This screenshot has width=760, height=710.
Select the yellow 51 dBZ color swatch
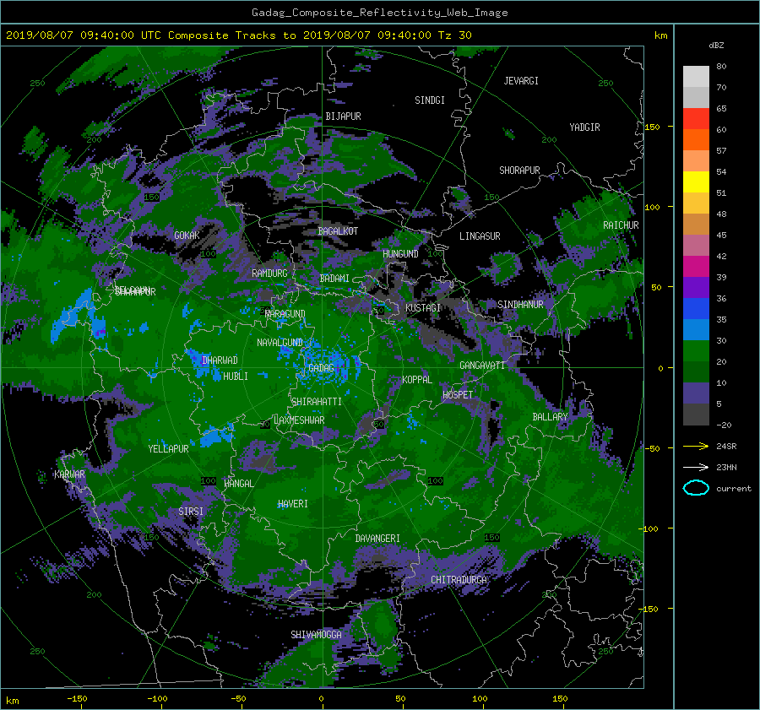(x=696, y=182)
